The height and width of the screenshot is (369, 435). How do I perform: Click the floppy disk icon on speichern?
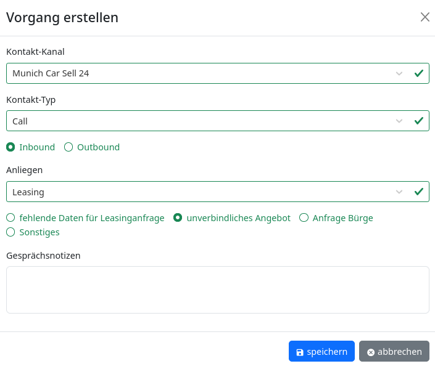tap(300, 352)
